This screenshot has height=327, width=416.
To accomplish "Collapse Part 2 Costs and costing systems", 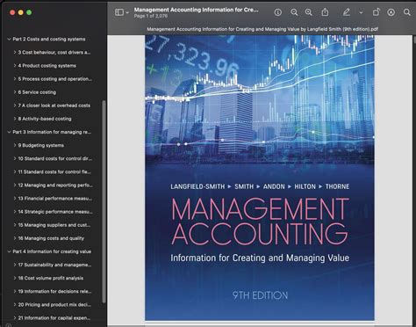I will point(9,39).
